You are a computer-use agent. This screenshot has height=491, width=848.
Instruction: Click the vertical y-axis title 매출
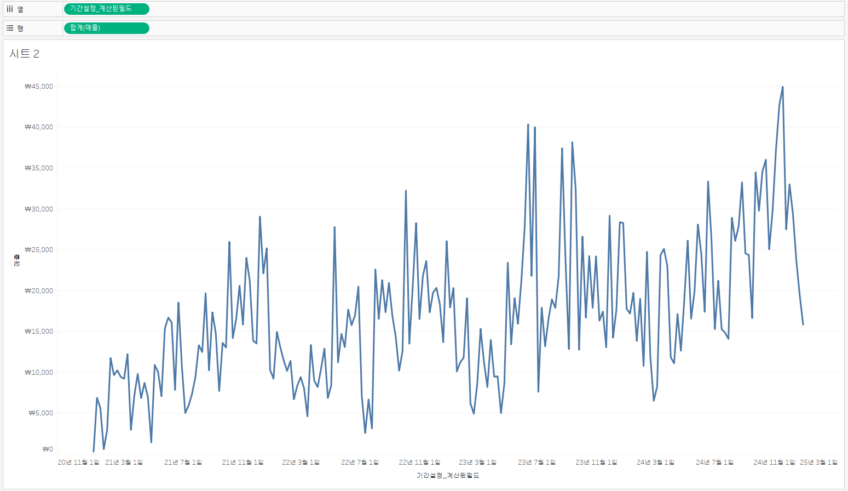[x=17, y=260]
